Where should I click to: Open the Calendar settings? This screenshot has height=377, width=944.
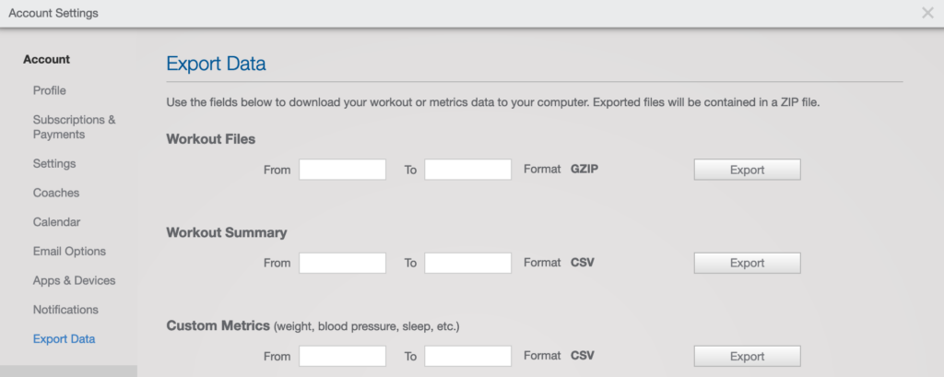tap(56, 222)
